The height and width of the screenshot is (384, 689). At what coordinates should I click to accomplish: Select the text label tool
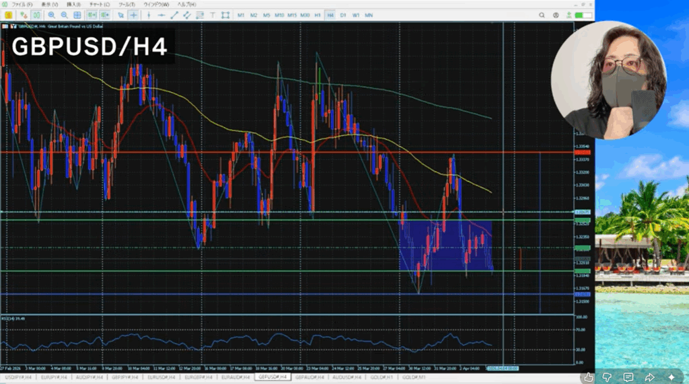[x=214, y=14]
